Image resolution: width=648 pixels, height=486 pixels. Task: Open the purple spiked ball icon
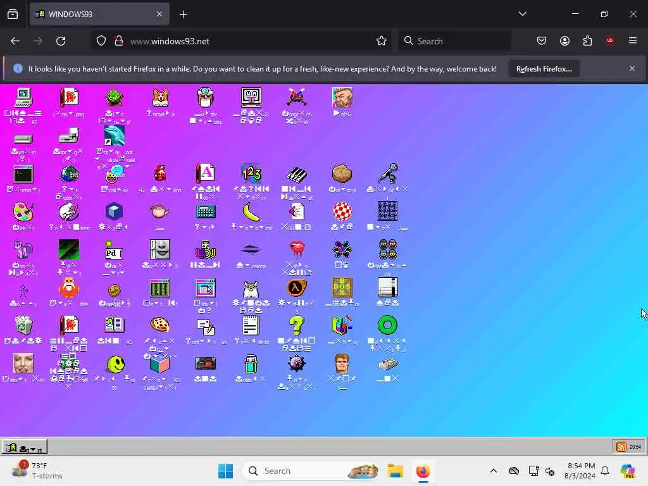pyautogui.click(x=297, y=363)
